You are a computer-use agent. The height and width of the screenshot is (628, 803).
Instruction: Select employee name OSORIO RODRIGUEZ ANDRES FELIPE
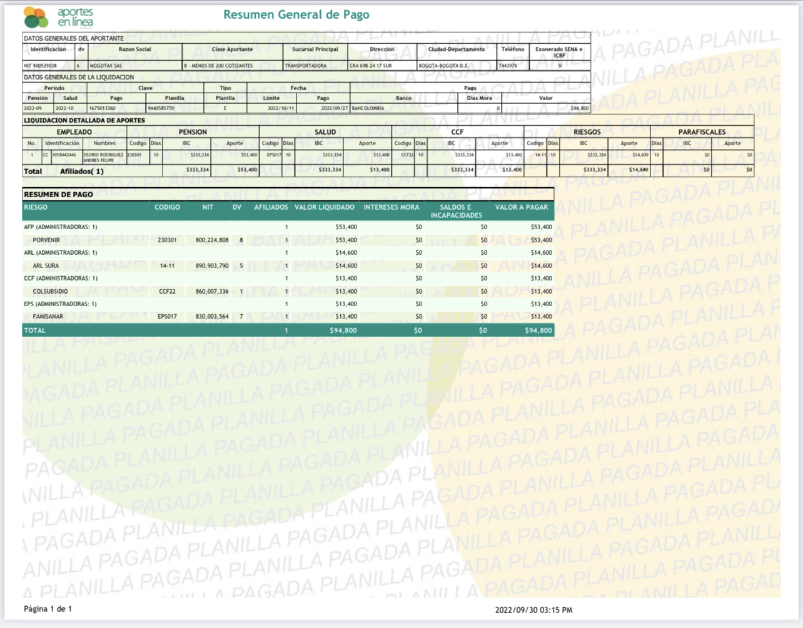pos(104,157)
